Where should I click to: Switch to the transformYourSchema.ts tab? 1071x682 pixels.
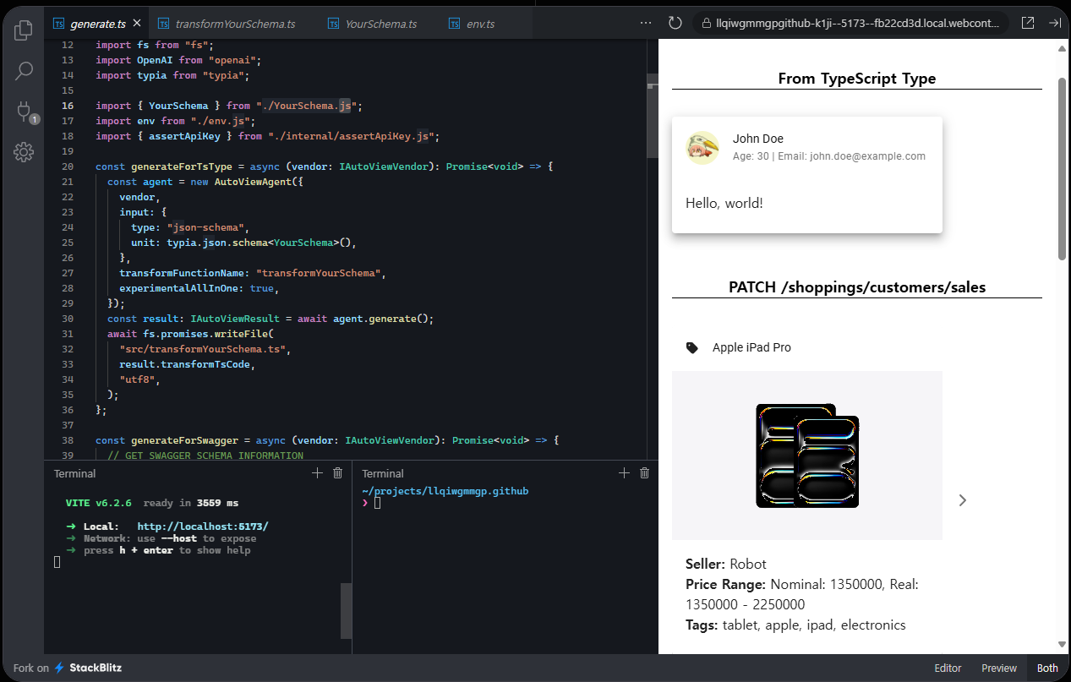[226, 24]
